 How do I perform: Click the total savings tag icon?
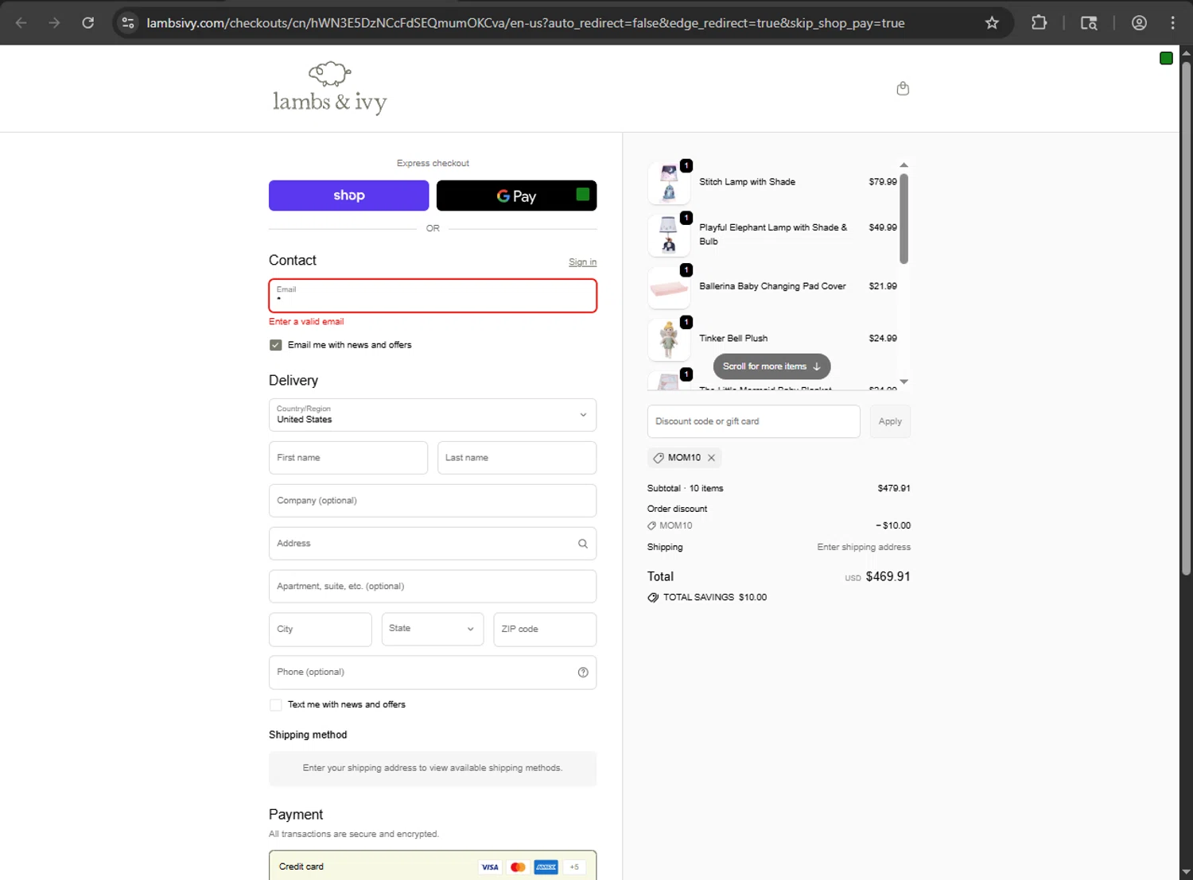(x=653, y=598)
